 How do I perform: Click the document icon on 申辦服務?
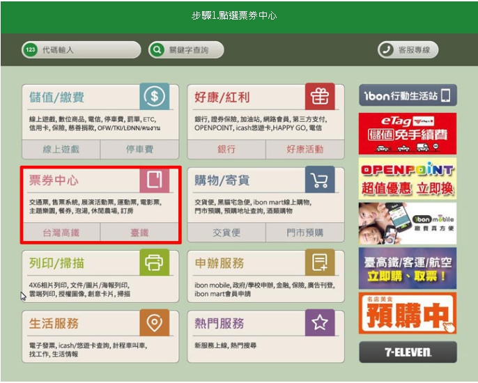pyautogui.click(x=320, y=263)
